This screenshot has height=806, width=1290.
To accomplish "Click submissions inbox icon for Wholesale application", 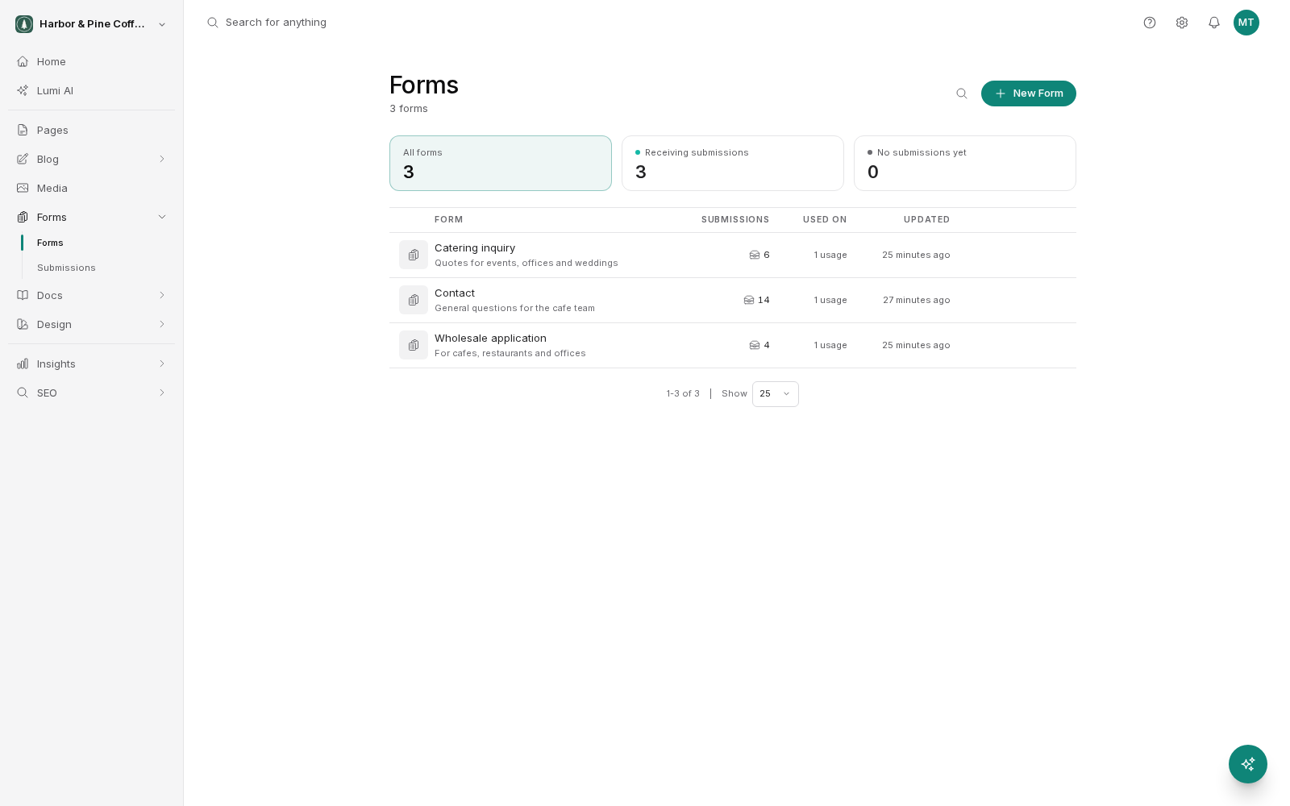I will tap(755, 345).
